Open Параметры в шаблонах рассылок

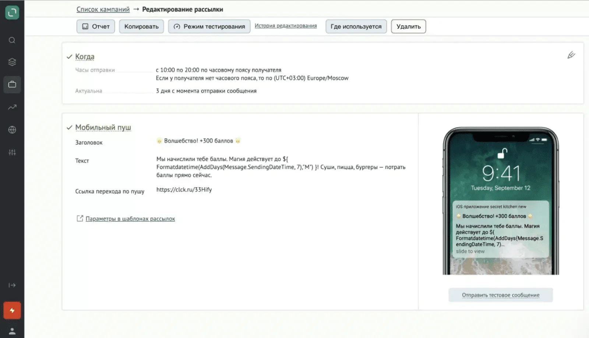tap(130, 218)
